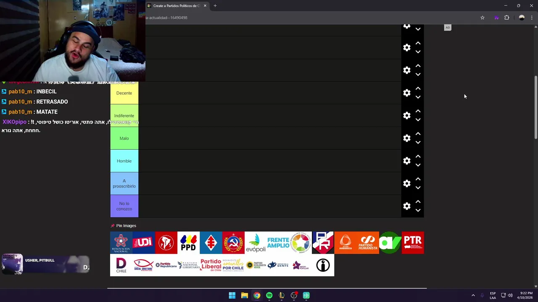
Task: Open settings gear for A proscribirlo row
Action: pos(406,183)
